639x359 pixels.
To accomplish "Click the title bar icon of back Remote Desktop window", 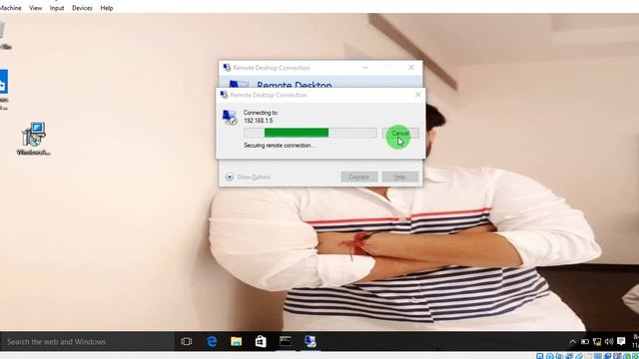I will click(227, 68).
